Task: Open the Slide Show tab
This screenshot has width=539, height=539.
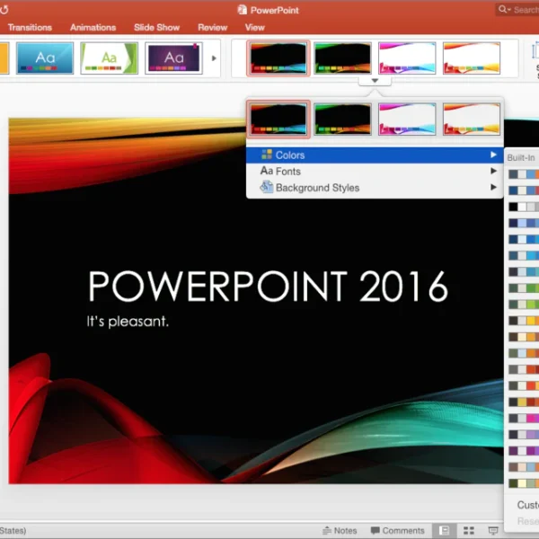Action: click(156, 28)
